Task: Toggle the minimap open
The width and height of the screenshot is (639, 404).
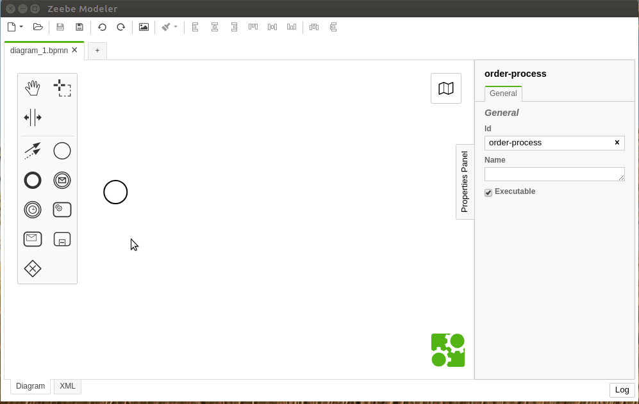Action: click(446, 88)
